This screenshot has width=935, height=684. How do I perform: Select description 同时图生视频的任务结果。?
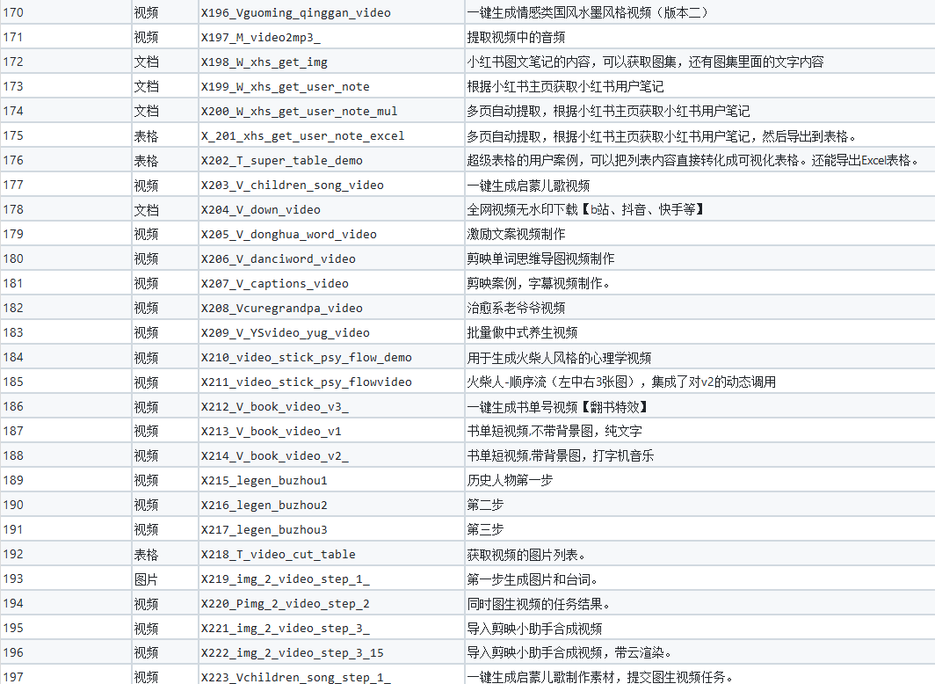click(x=539, y=604)
